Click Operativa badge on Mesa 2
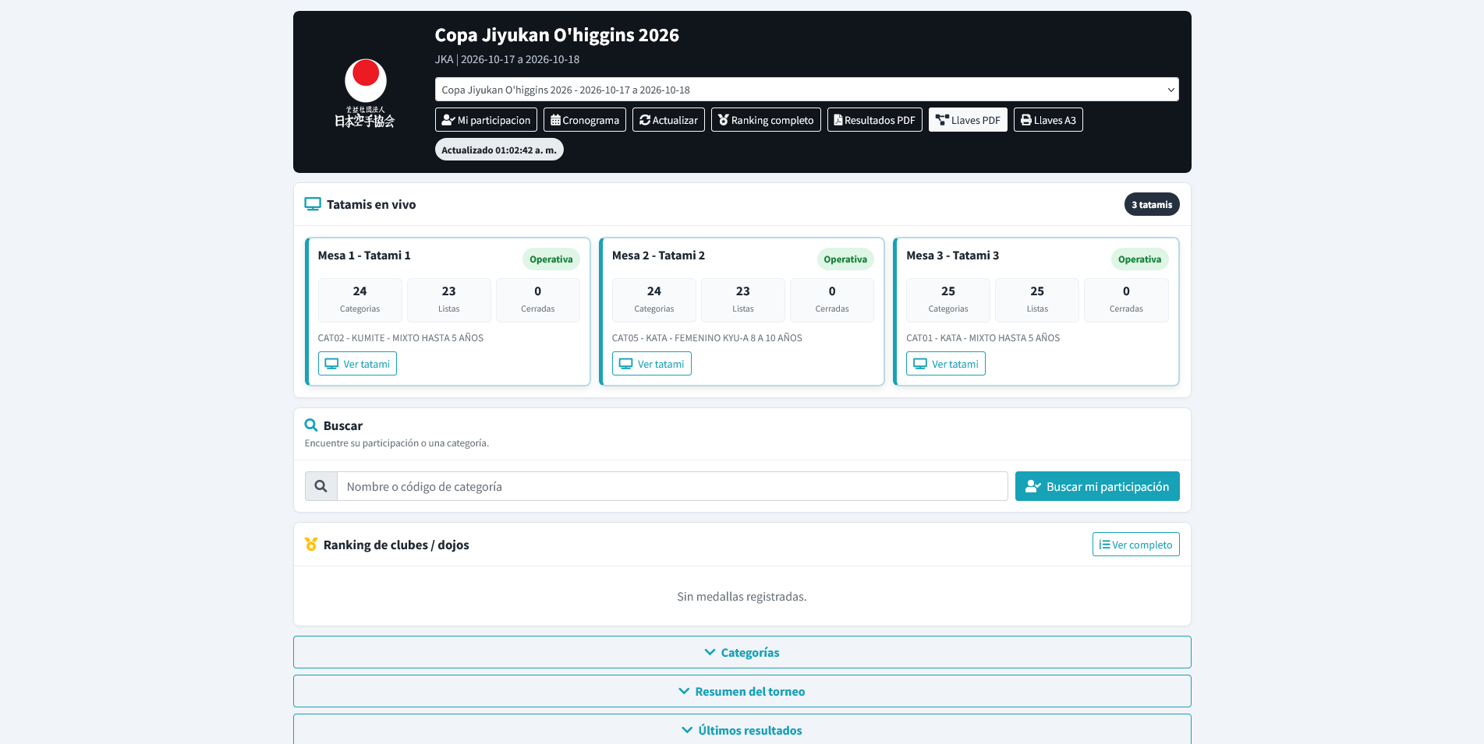1484x744 pixels. [845, 259]
